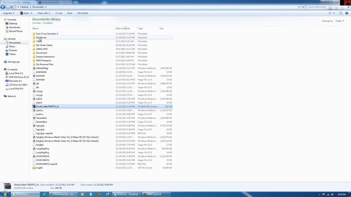Select Documents in the Libraries tree
351x197 pixels.
coord(15,43)
